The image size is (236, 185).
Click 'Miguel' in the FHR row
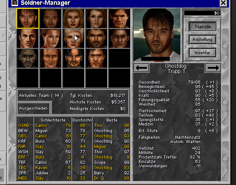coord(100,147)
